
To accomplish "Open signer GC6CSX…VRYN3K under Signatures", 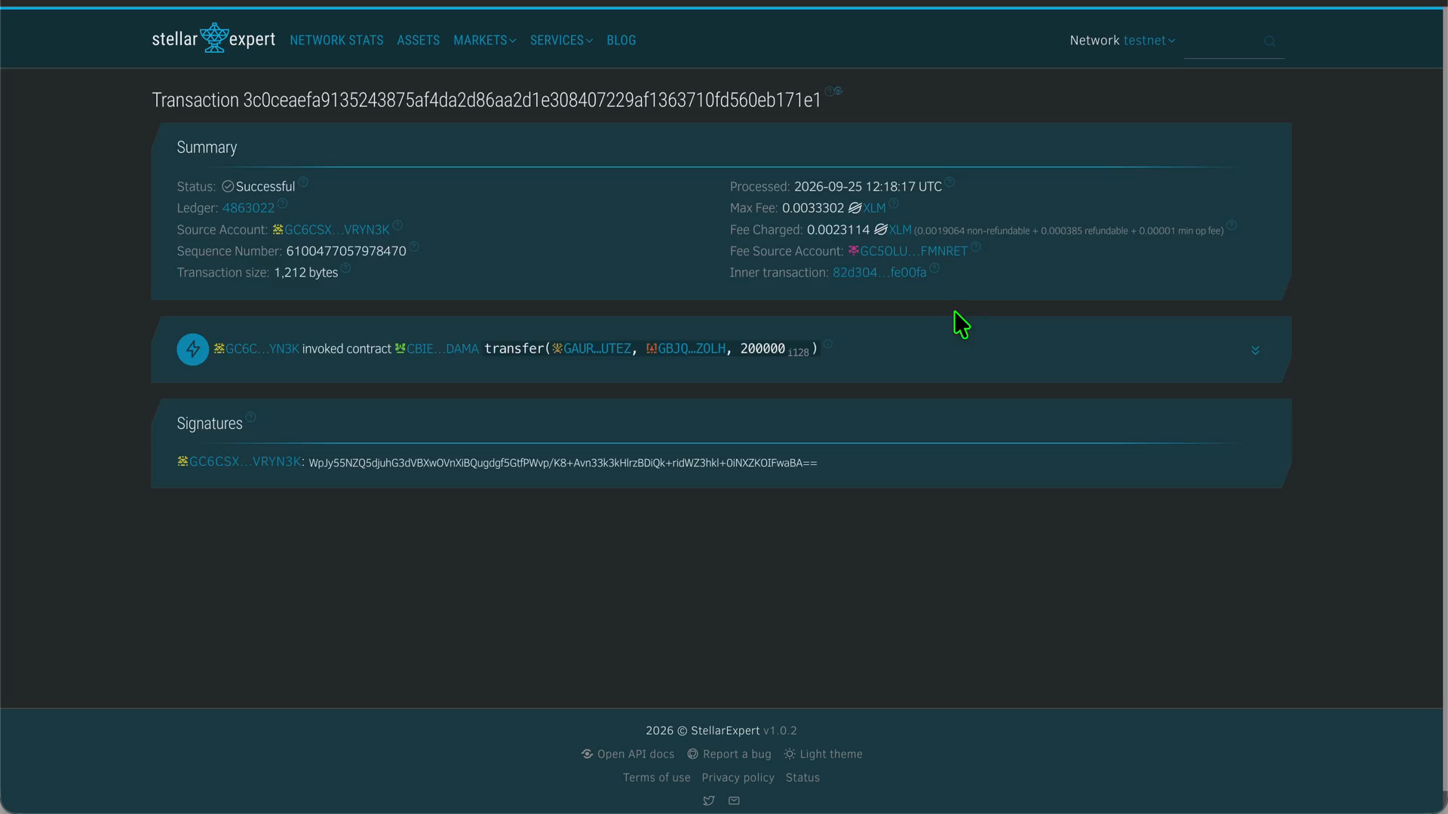I will click(x=239, y=462).
